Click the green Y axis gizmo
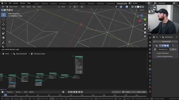The height and width of the screenshot is (100, 179). click(x=145, y=19)
